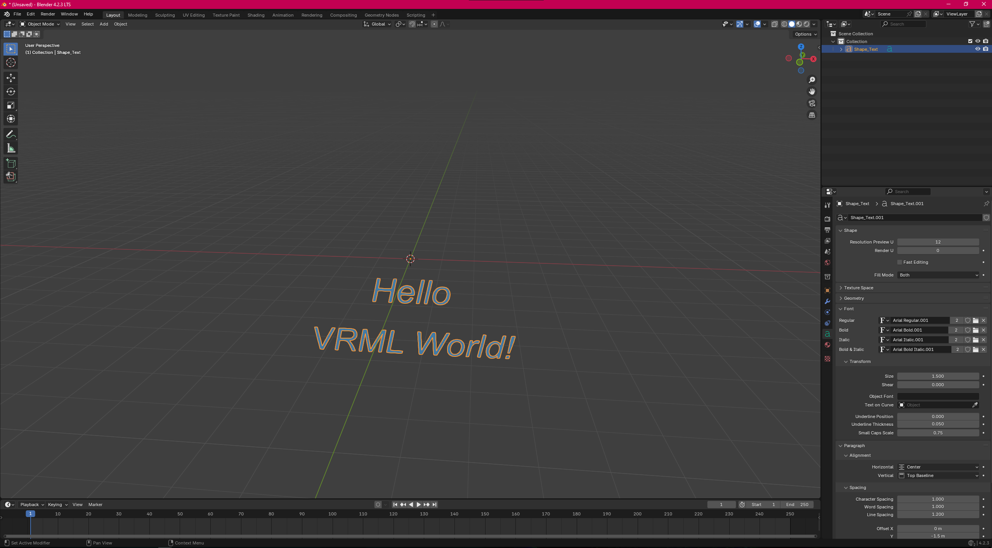Open the Tool properties tab
This screenshot has height=548, width=992.
click(827, 205)
